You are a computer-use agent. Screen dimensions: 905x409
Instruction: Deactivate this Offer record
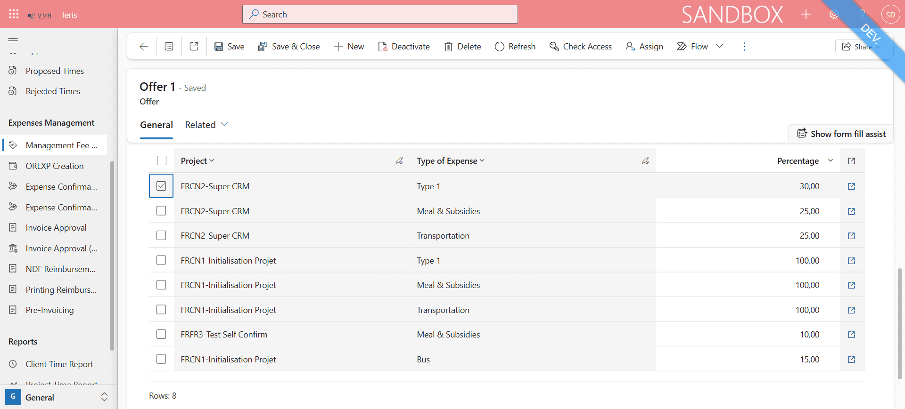point(404,47)
